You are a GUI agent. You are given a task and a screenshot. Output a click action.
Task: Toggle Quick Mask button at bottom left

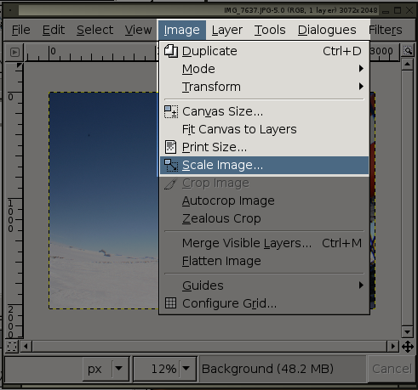coord(12,347)
